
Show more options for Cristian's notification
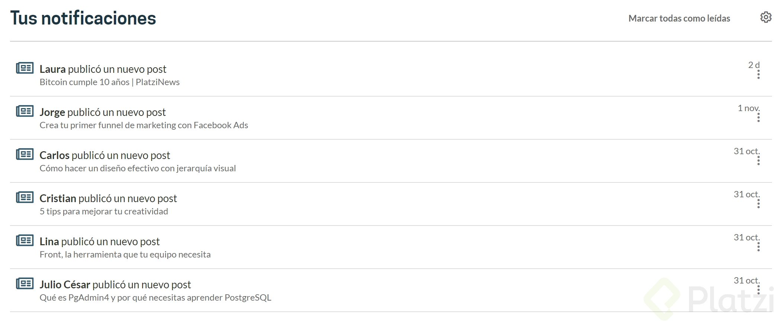click(x=758, y=204)
